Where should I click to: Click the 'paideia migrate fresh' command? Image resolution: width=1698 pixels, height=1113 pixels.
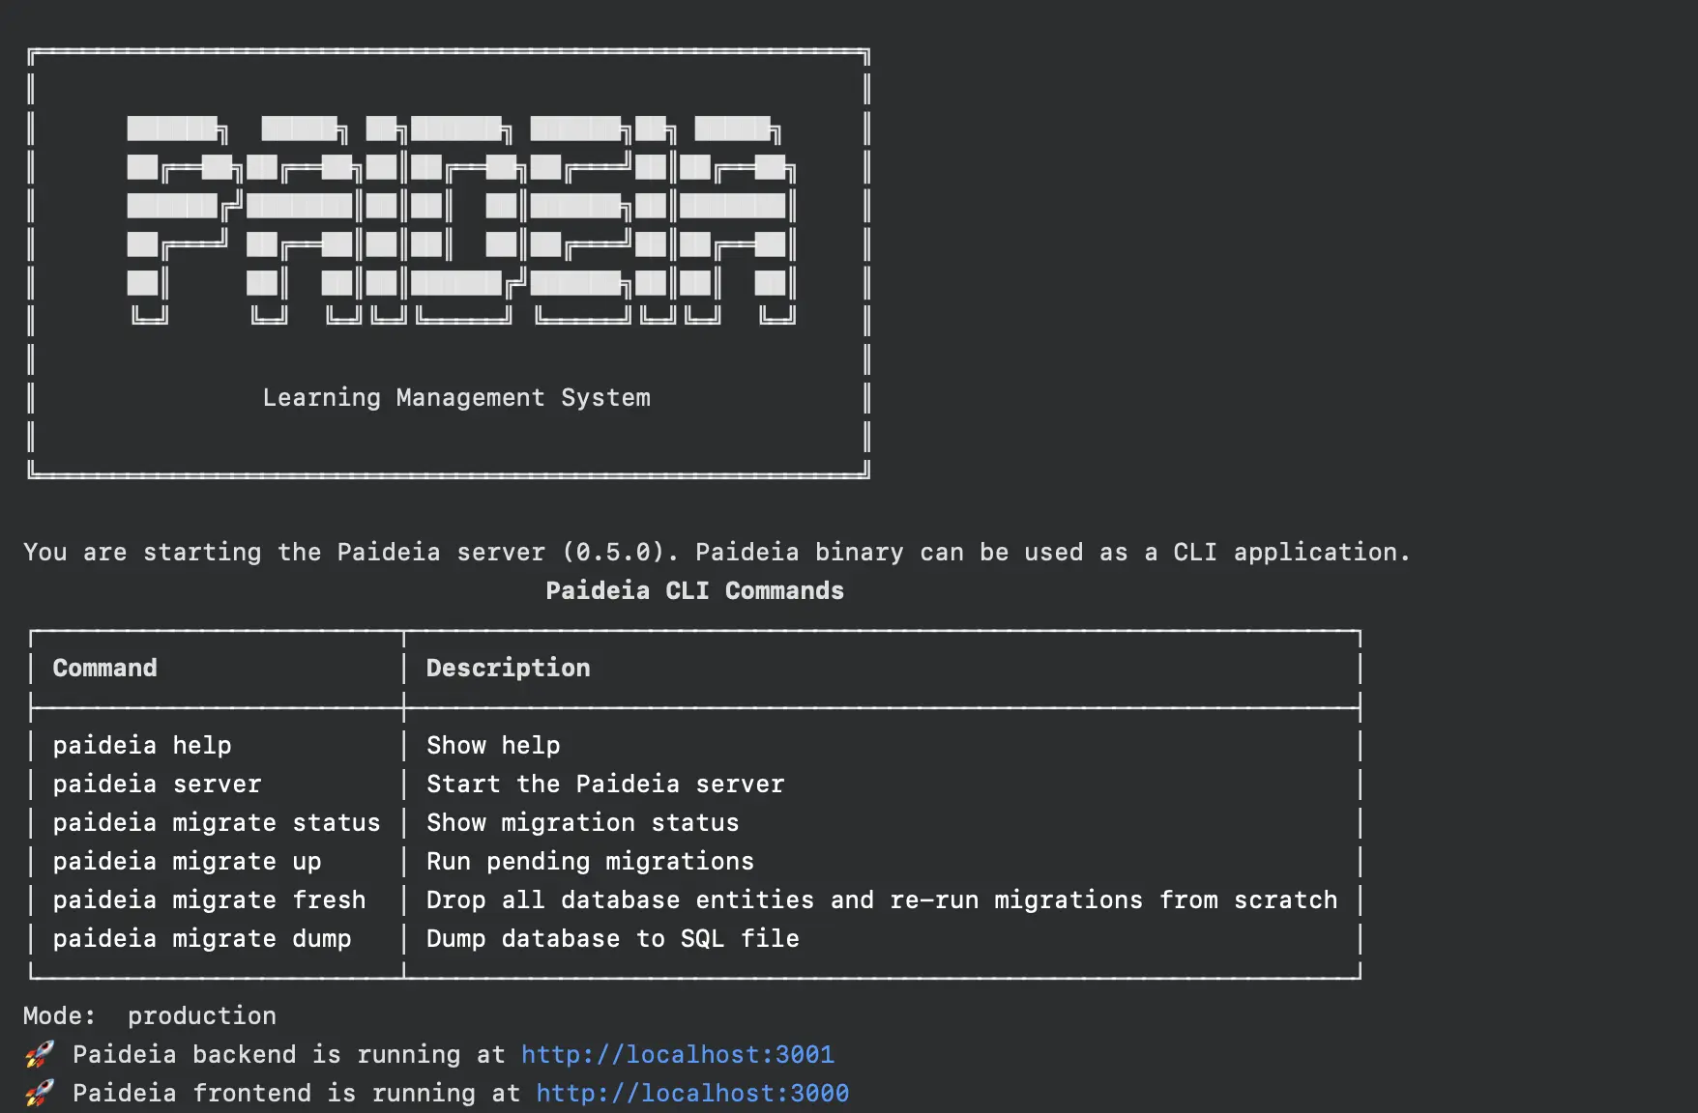209,899
